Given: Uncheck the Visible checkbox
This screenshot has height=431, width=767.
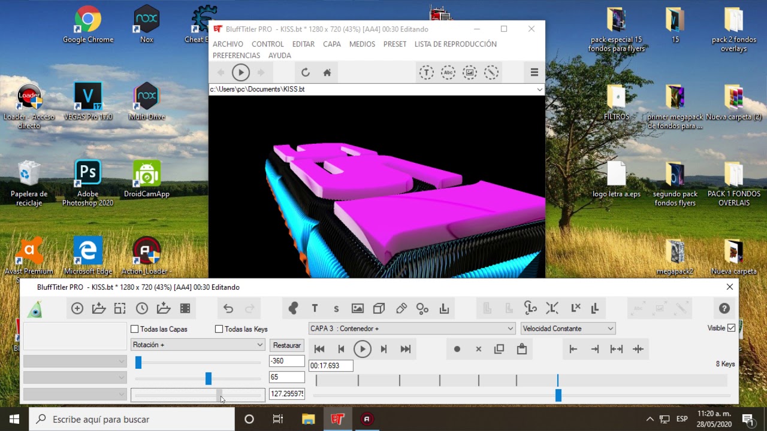Looking at the screenshot, I should tap(731, 328).
